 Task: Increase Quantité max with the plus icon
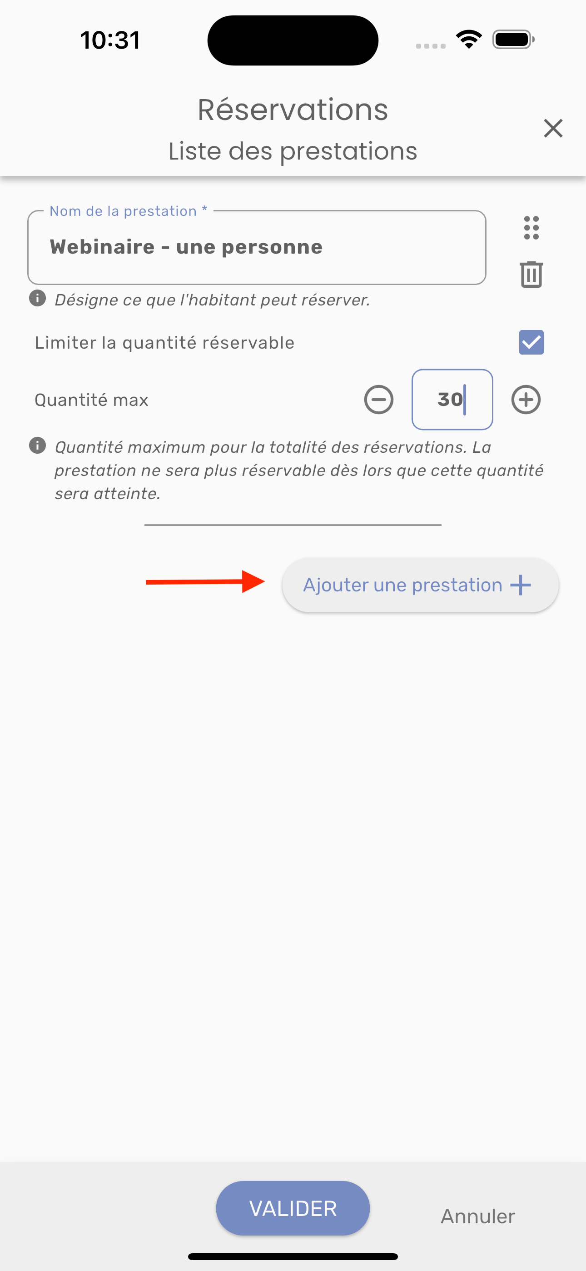click(x=526, y=400)
